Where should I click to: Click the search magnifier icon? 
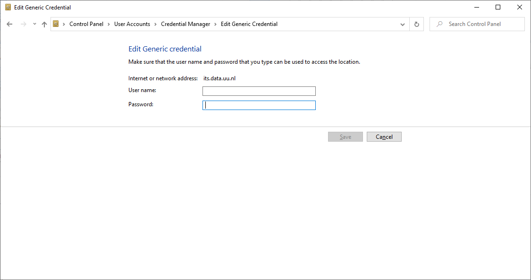tap(439, 24)
